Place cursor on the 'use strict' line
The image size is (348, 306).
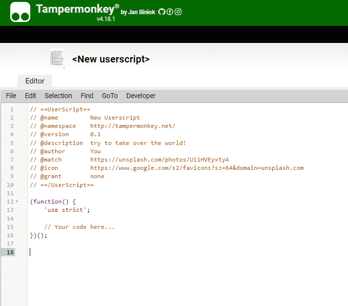point(67,210)
